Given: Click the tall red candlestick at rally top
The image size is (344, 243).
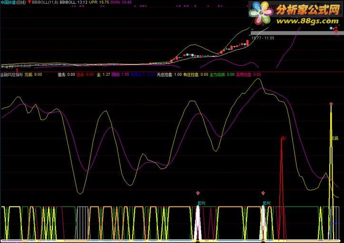Looking at the screenshot, I should point(247,43).
